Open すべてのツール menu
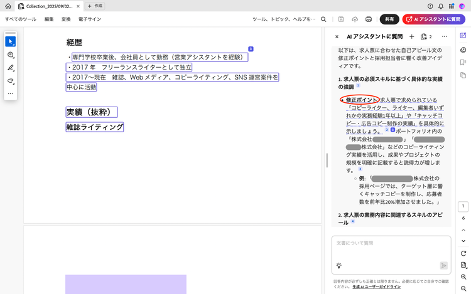Screen dimensions: 471x294 click(21, 19)
